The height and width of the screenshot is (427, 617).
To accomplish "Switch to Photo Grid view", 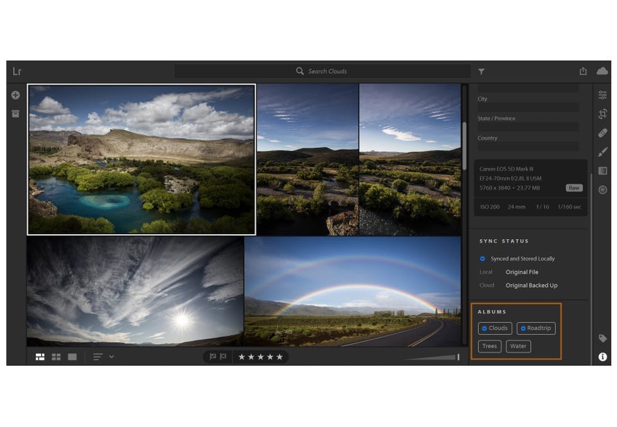I will (40, 356).
